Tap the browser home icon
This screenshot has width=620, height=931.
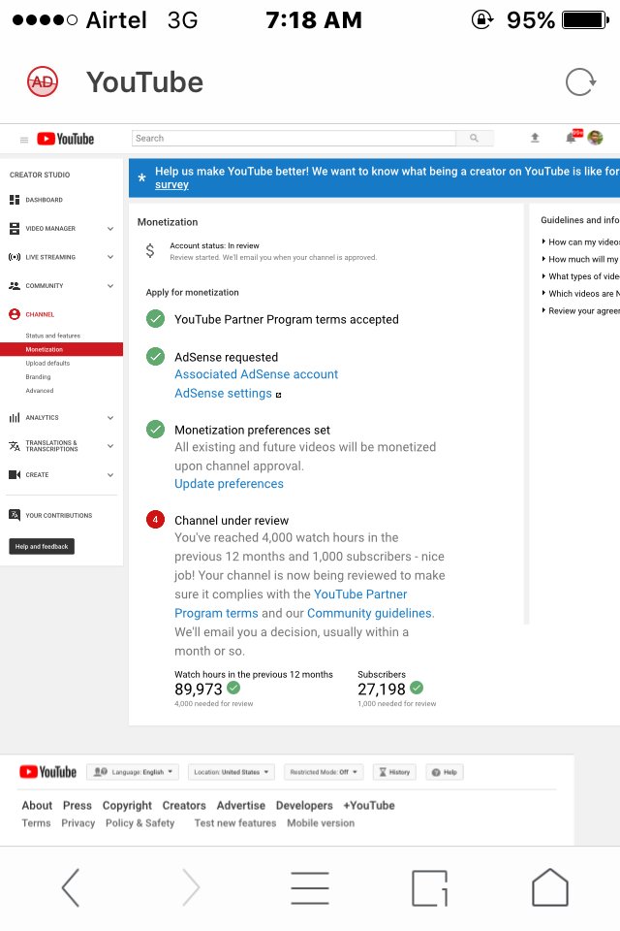[x=550, y=887]
